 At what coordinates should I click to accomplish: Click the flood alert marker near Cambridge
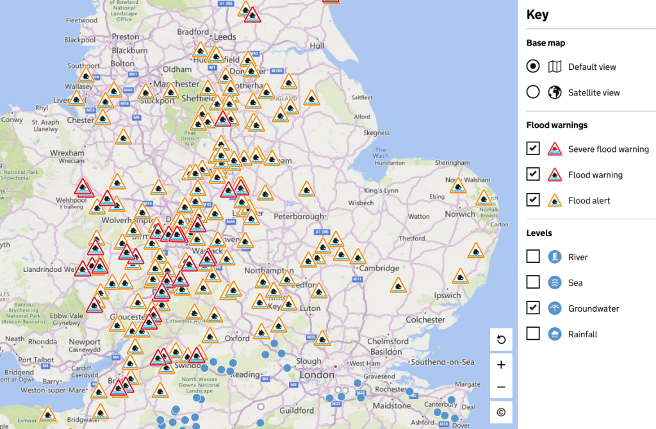click(x=358, y=257)
